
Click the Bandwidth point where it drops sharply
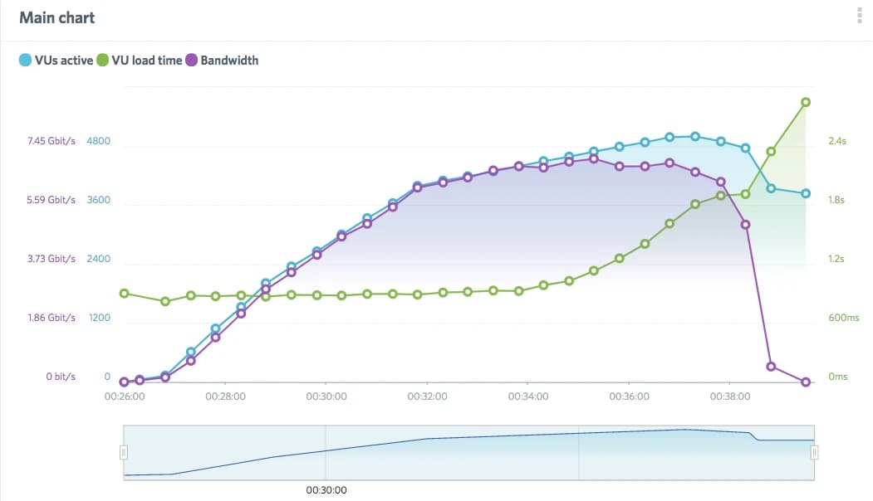click(x=744, y=224)
